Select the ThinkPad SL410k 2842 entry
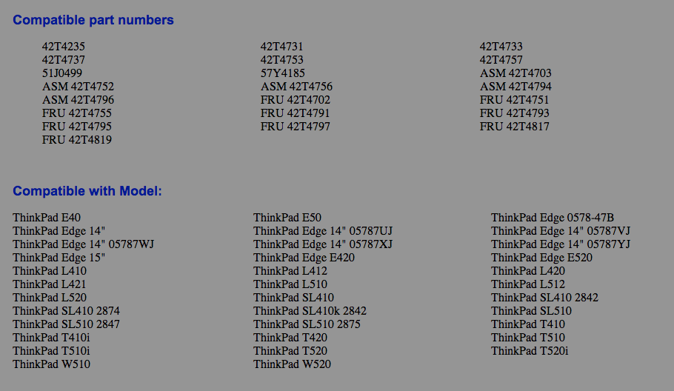 point(310,311)
